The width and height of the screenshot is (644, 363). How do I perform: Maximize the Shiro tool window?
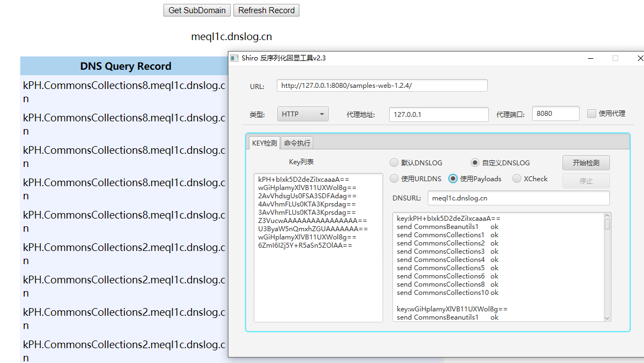pyautogui.click(x=615, y=58)
